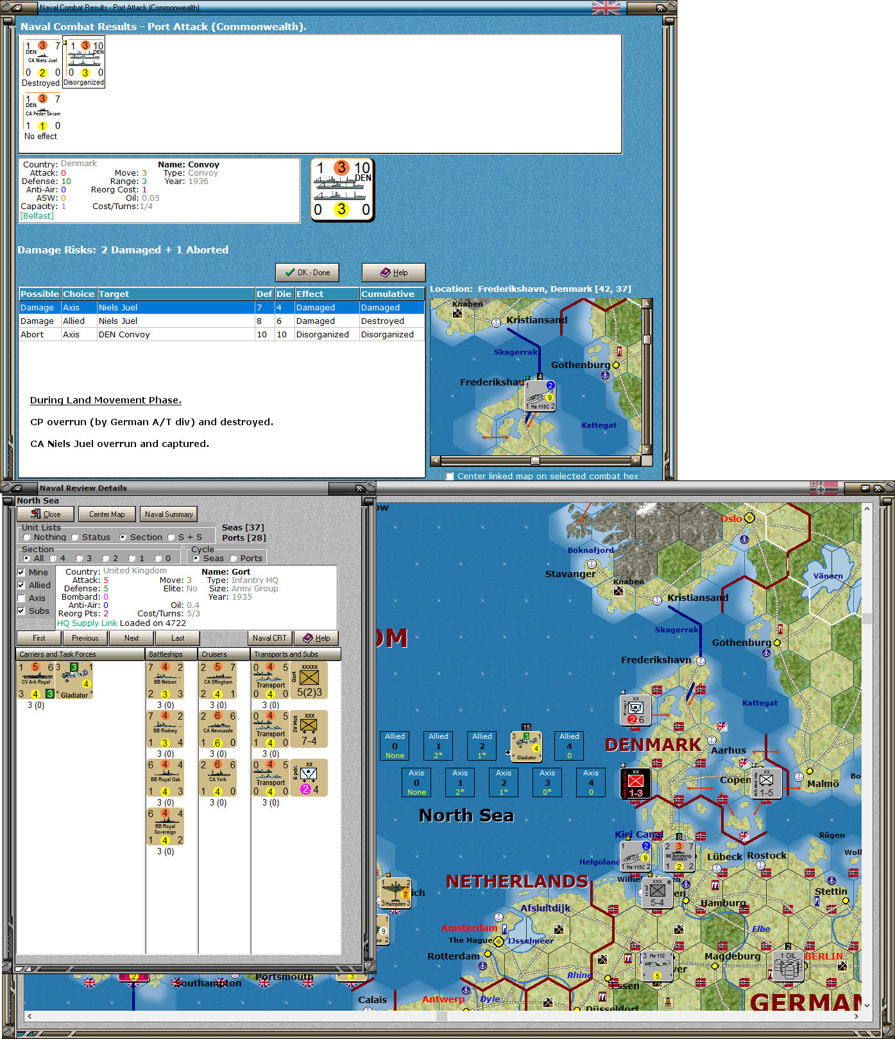Click the red 1-3 unit in Denmark
Image resolution: width=895 pixels, height=1039 pixels.
[636, 783]
